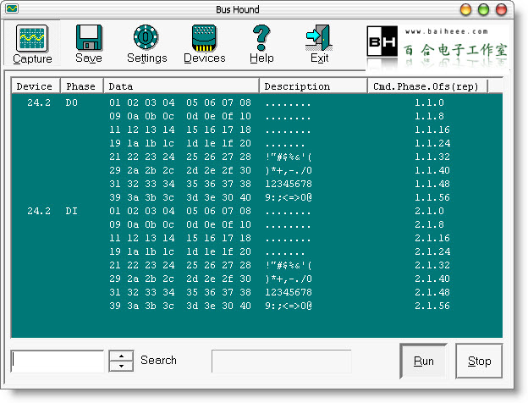This screenshot has height=403, width=528.
Task: Open the Settings dial icon
Action: 146,37
